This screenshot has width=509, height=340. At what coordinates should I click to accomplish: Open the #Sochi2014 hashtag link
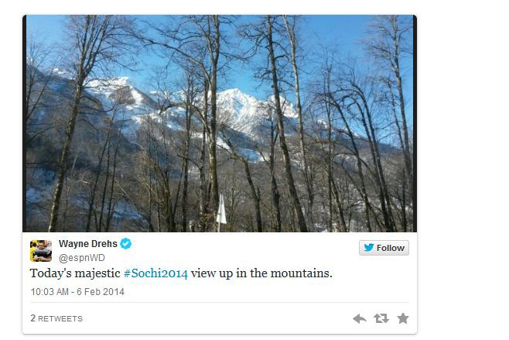pos(155,273)
